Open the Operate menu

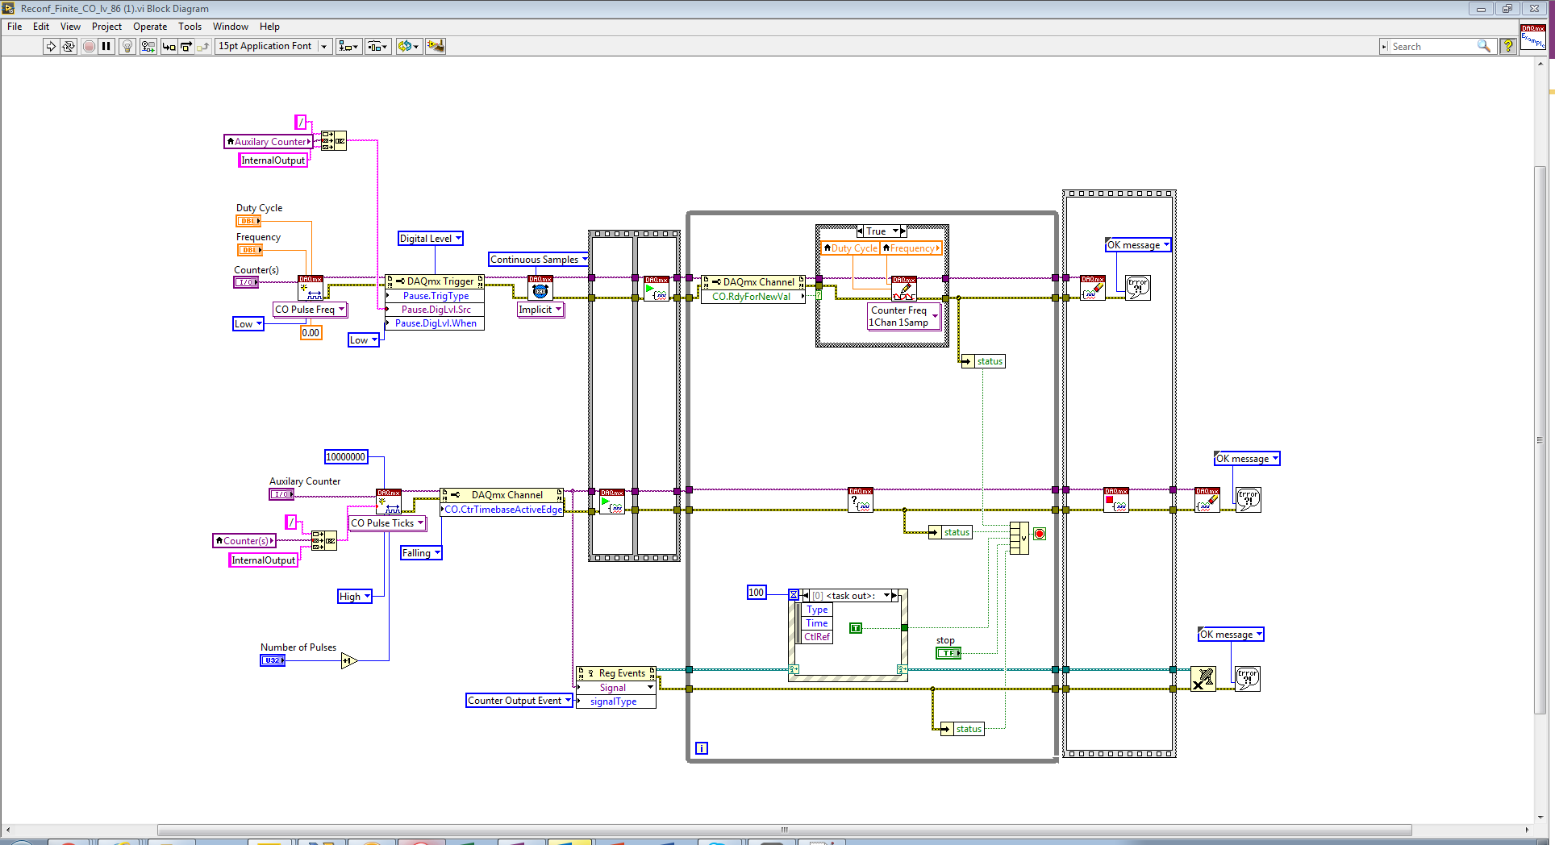(x=150, y=27)
